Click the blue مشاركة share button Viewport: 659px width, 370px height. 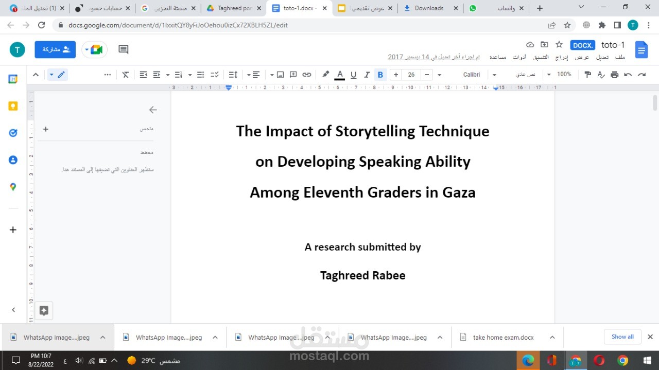55,49
